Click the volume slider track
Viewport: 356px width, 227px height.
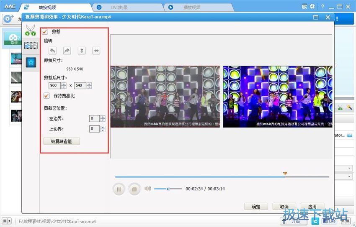168,189
